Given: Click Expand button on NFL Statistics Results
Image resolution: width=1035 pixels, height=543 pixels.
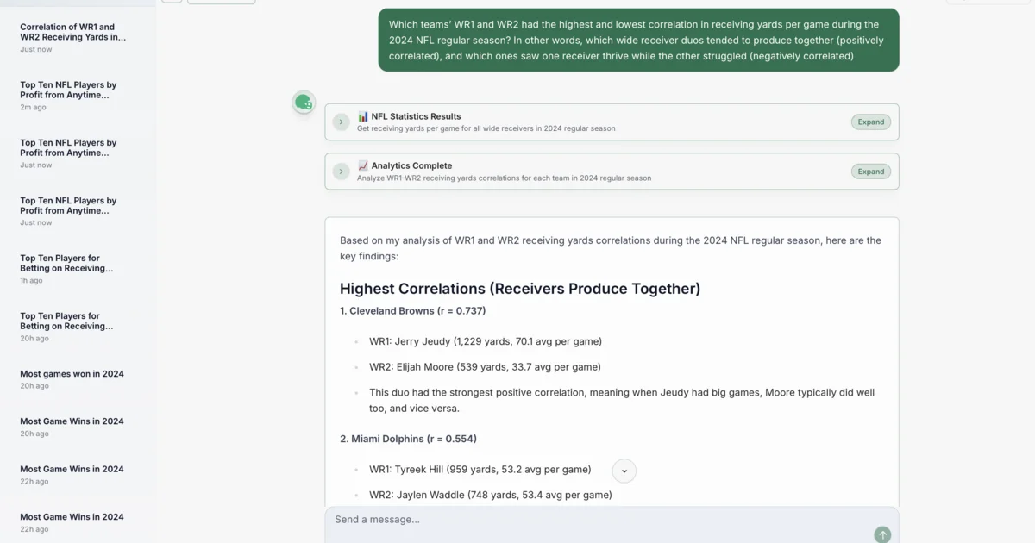Looking at the screenshot, I should click(871, 122).
